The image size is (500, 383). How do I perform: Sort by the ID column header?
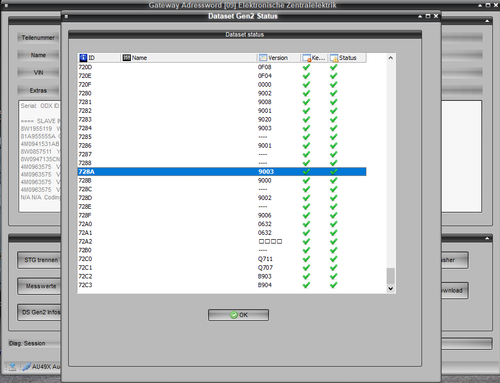[99, 58]
